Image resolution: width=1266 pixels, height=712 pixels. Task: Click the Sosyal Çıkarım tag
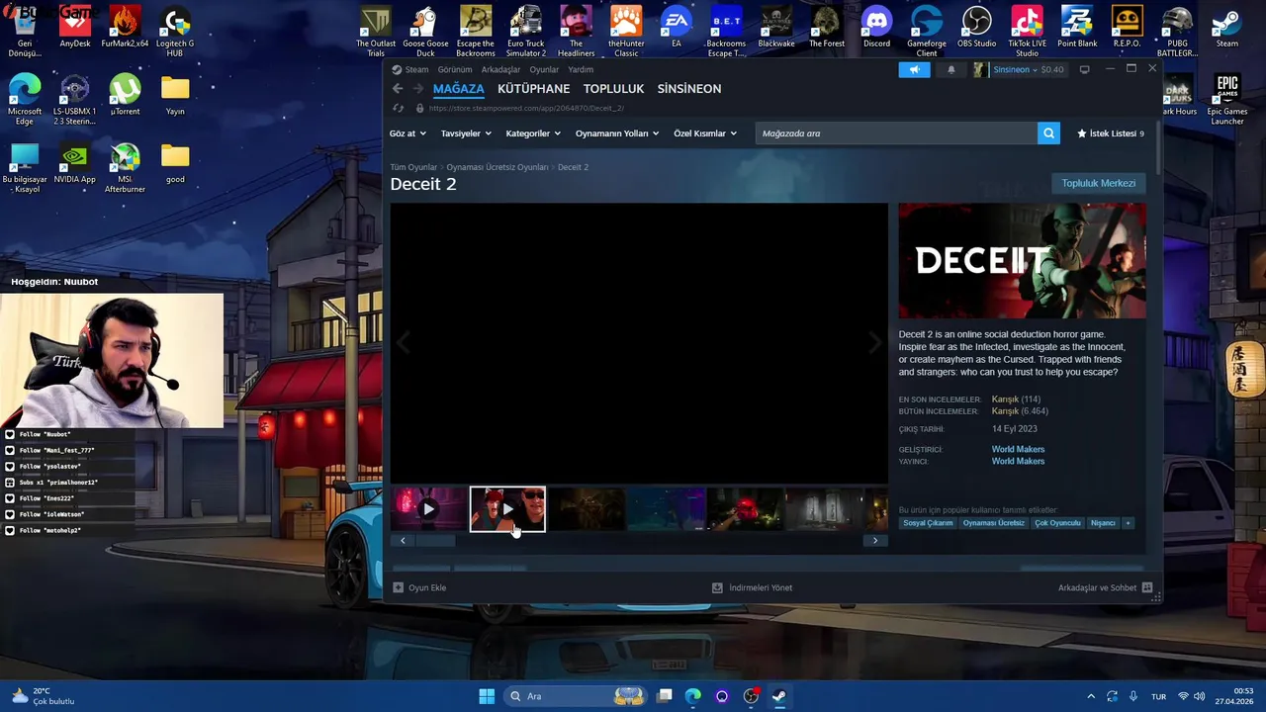928,523
